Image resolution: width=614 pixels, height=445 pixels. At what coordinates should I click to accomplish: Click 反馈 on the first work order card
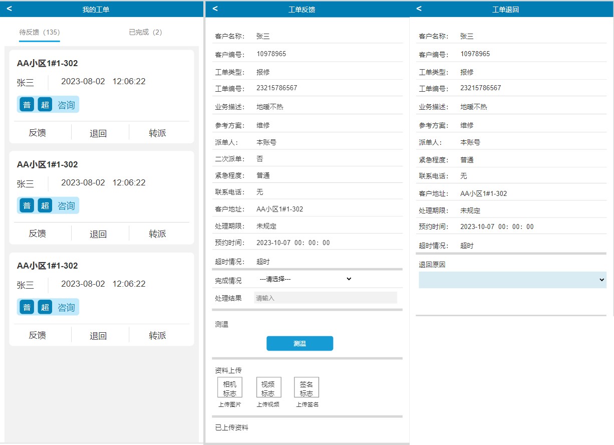[x=38, y=133]
